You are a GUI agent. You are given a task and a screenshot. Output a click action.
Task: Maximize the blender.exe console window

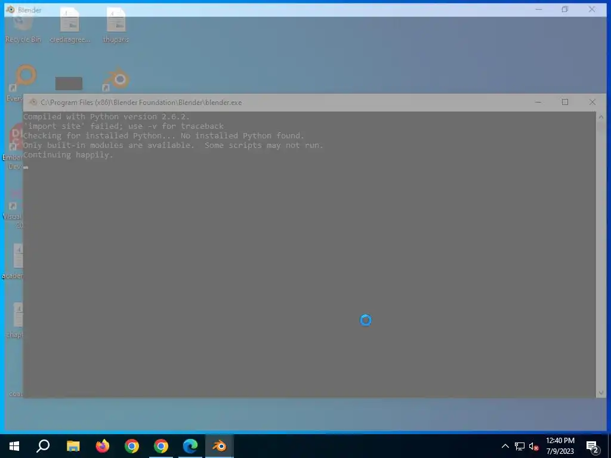[564, 102]
